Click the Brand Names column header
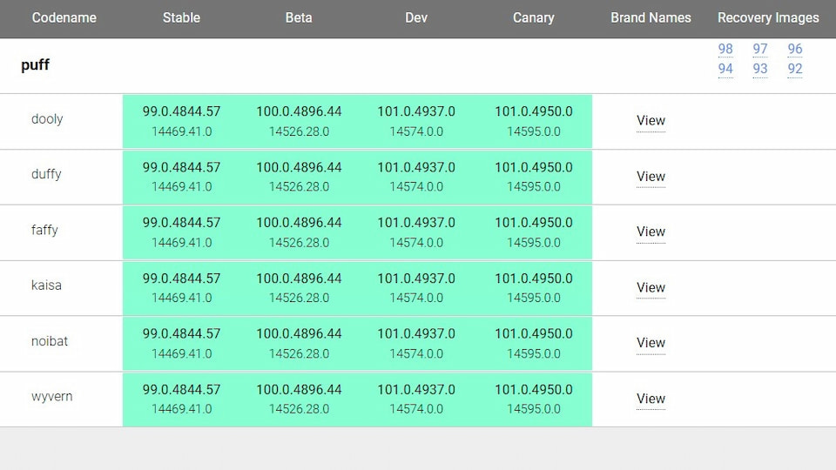836x470 pixels. point(651,17)
